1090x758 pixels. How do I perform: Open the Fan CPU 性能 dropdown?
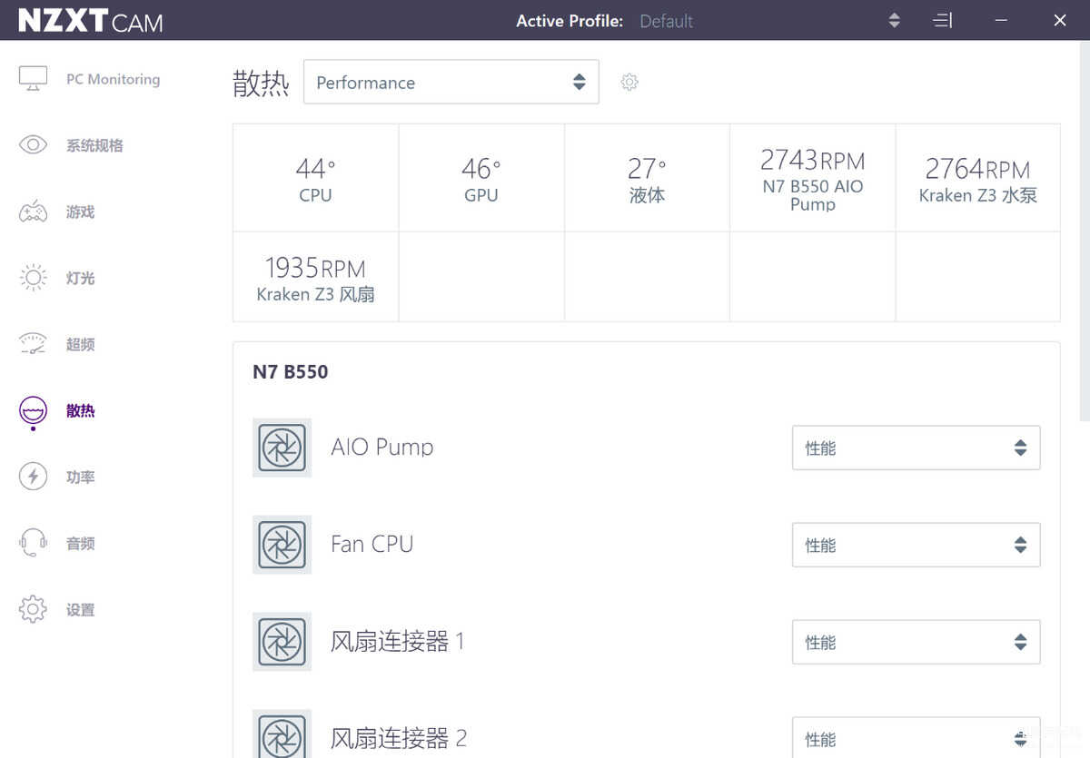[916, 545]
